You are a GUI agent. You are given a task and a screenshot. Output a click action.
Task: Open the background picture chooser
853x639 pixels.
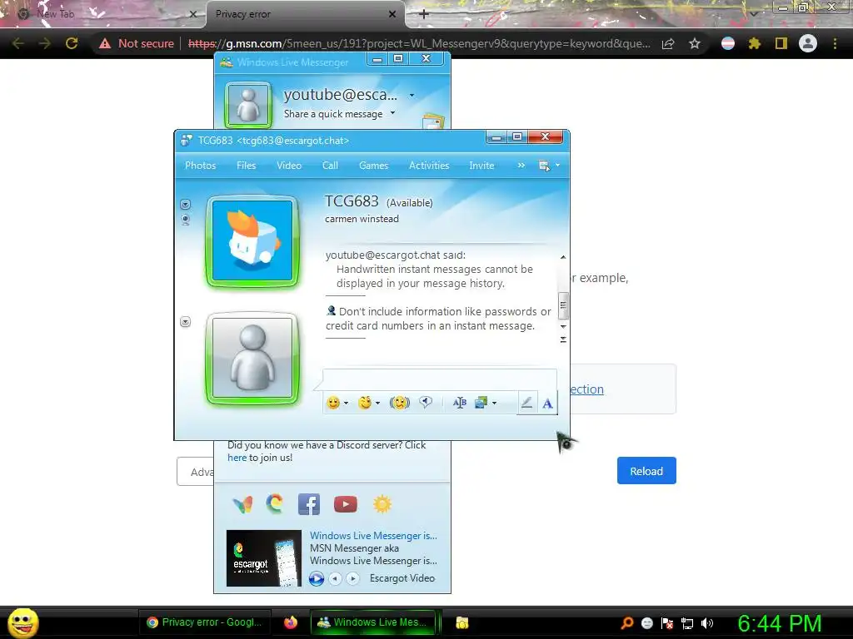pos(481,403)
